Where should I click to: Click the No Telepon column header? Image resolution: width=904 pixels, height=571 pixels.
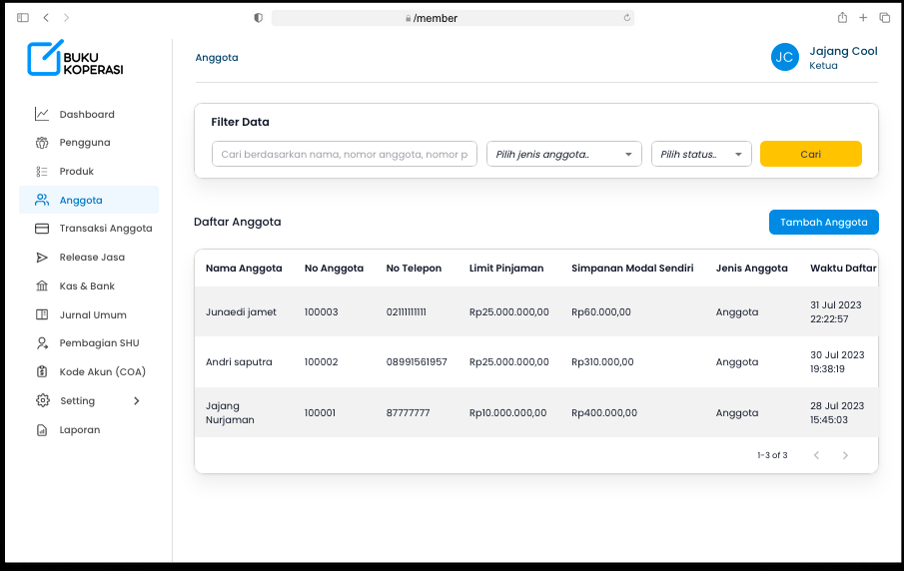click(x=414, y=269)
